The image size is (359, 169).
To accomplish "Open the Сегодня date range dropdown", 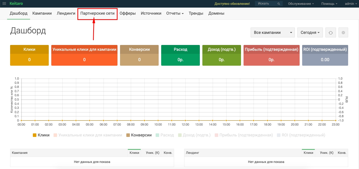I will [x=310, y=33].
